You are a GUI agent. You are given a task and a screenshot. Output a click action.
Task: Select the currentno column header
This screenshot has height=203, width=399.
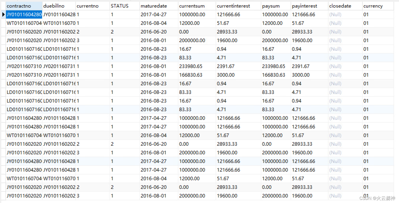pyautogui.click(x=93, y=6)
